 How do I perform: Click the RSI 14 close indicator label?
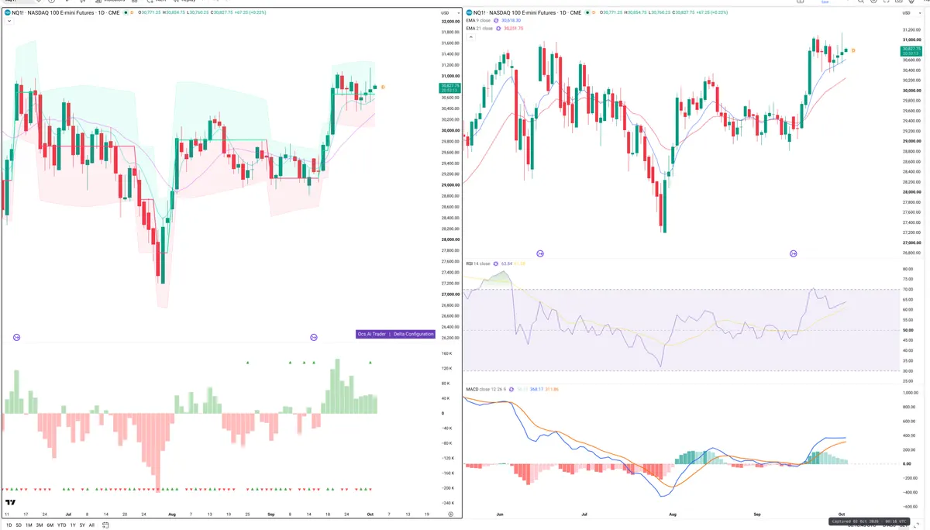[478, 263]
